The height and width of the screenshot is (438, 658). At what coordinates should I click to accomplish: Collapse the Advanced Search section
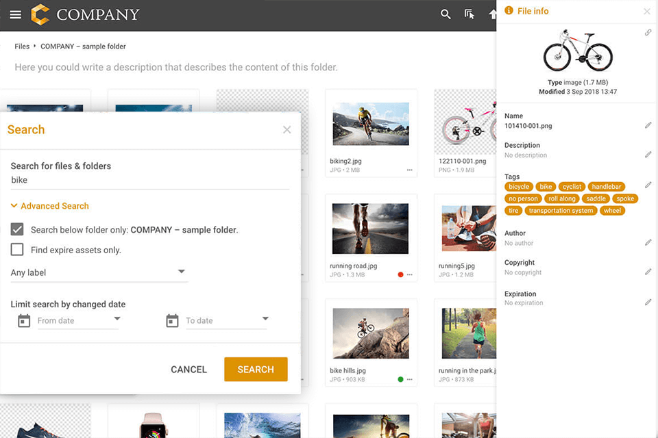(x=49, y=206)
